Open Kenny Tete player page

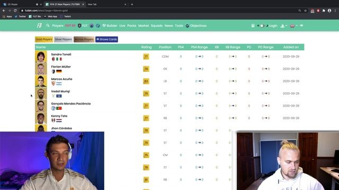point(59,116)
